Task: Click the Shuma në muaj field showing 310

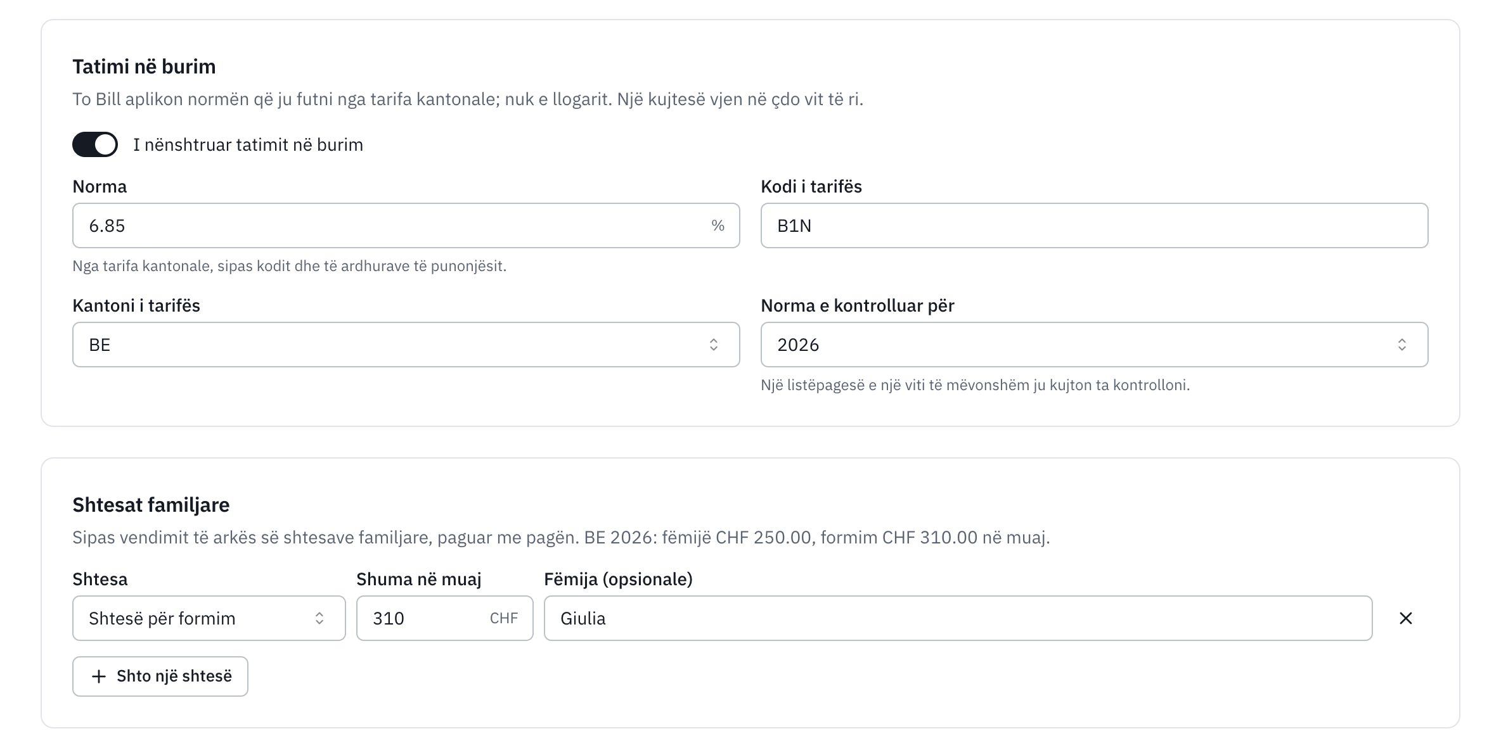Action: [445, 618]
